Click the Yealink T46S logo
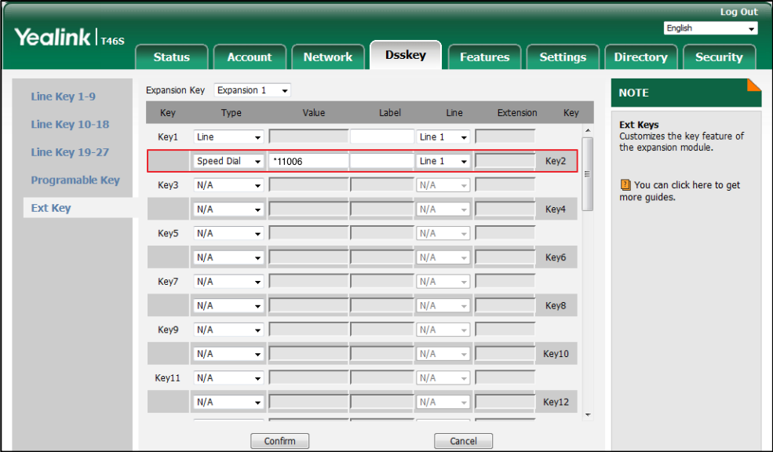This screenshot has height=452, width=773. pyautogui.click(x=70, y=38)
